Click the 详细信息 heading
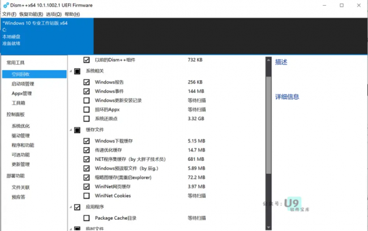Screen dimensions: 368x231 pyautogui.click(x=287, y=97)
